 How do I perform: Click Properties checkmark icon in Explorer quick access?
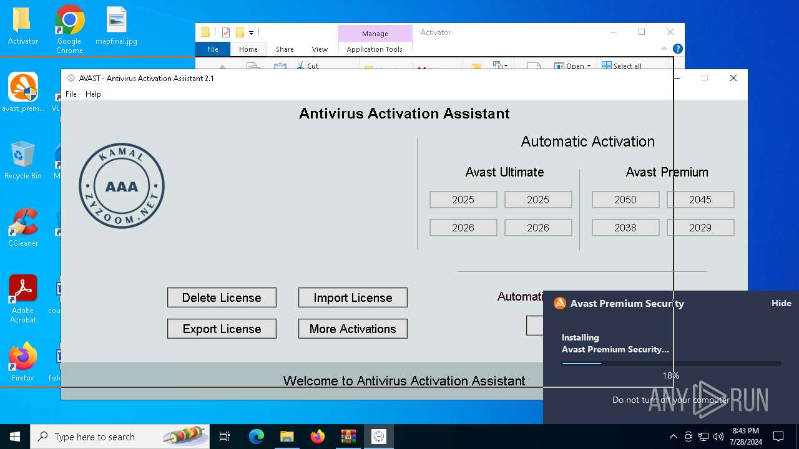point(226,32)
